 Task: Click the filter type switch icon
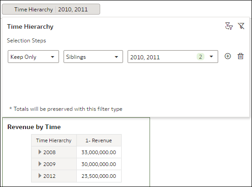[229, 26]
